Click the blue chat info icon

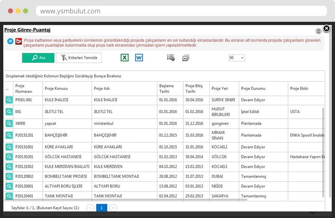click(x=10, y=41)
